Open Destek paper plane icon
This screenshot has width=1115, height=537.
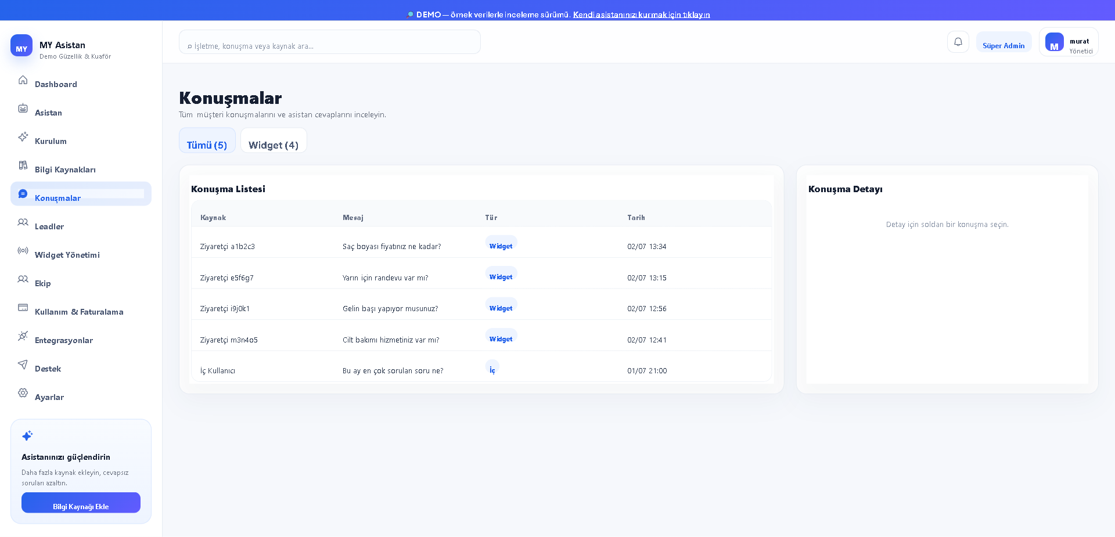[23, 365]
